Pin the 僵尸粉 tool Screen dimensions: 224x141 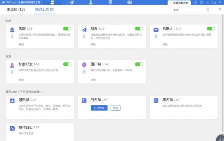tap(84, 72)
